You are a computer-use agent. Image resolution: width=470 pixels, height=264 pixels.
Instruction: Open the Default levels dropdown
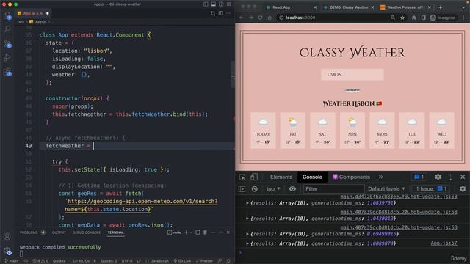click(386, 189)
